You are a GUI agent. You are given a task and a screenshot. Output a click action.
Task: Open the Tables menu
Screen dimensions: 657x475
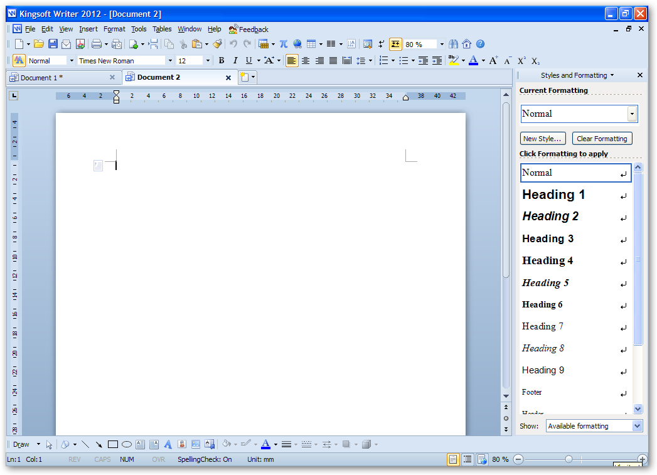pyautogui.click(x=162, y=29)
